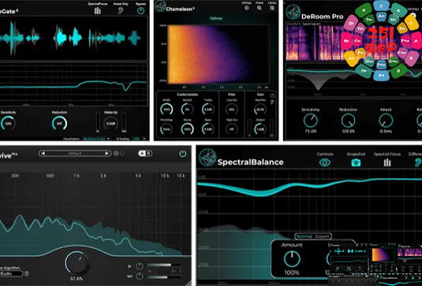Toggle Noise Only ear icon in DeGate

point(121,10)
